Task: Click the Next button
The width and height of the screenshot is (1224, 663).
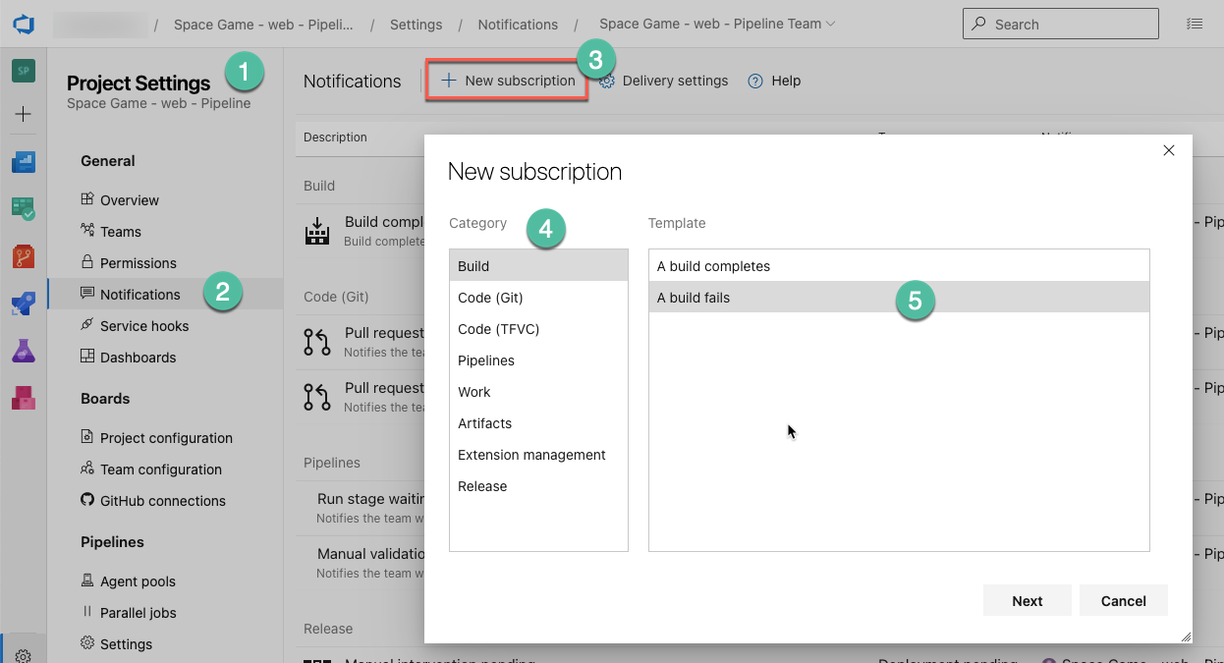Action: [1028, 601]
